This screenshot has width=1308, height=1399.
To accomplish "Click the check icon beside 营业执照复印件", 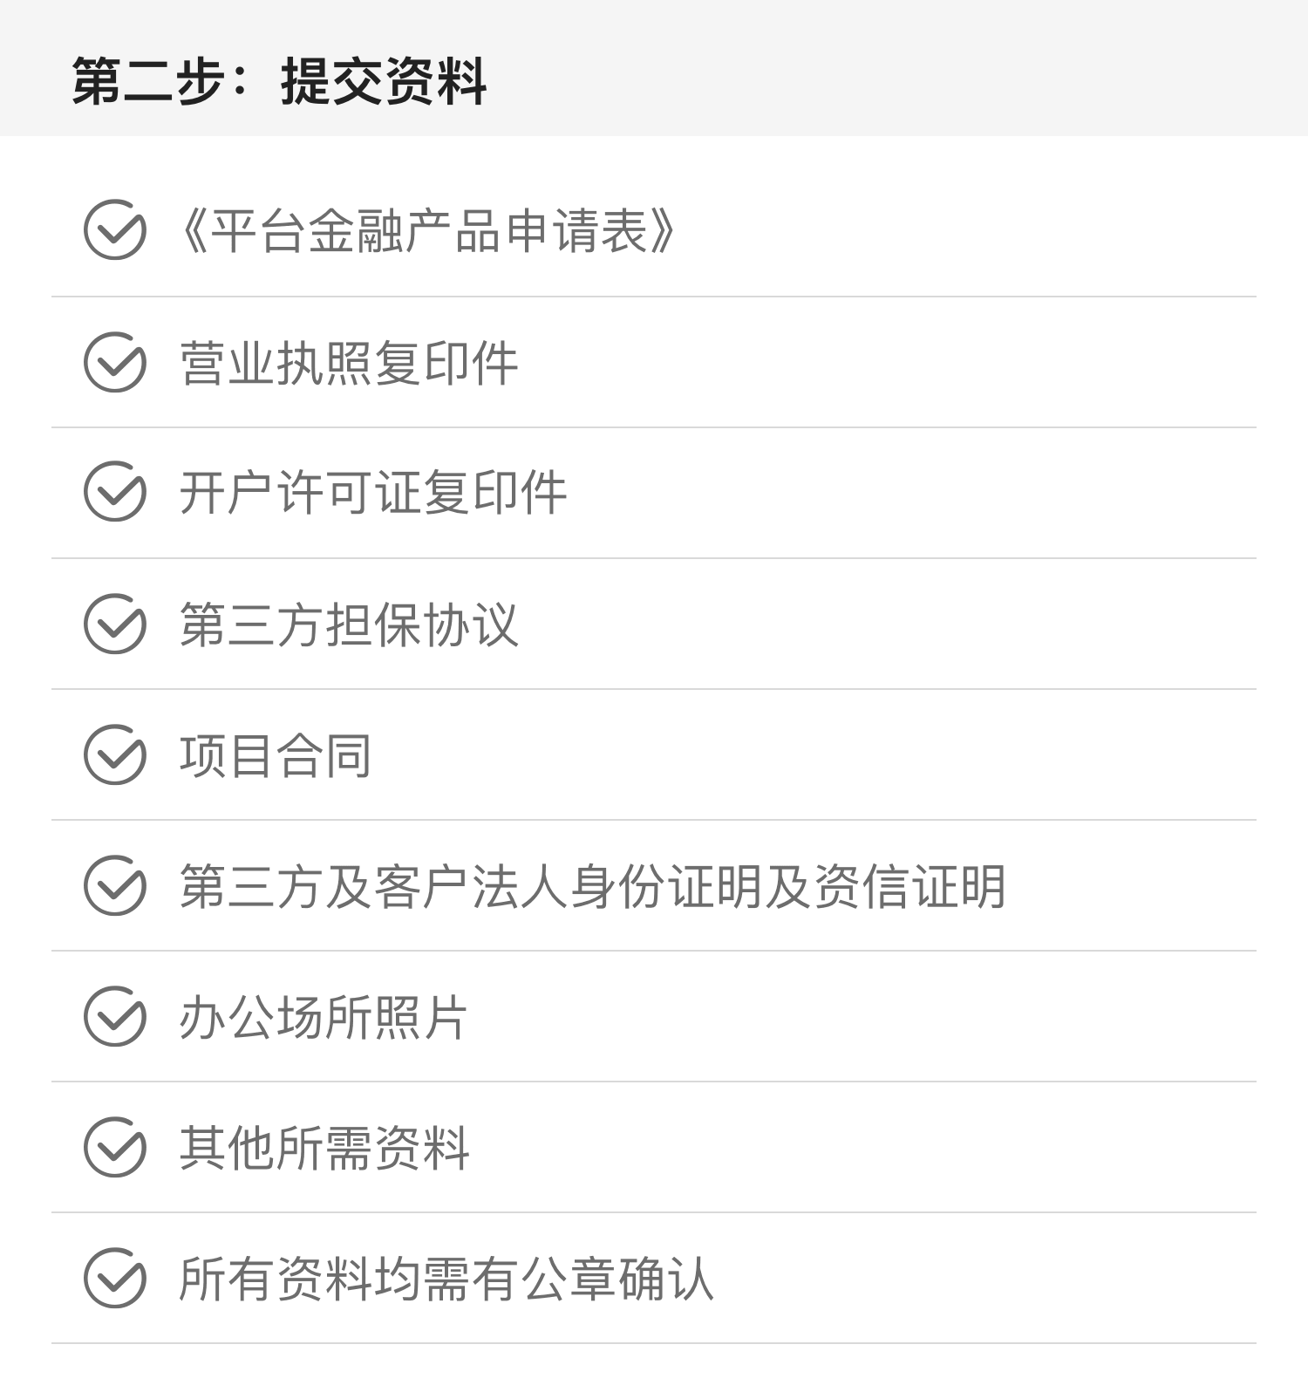I will [114, 362].
